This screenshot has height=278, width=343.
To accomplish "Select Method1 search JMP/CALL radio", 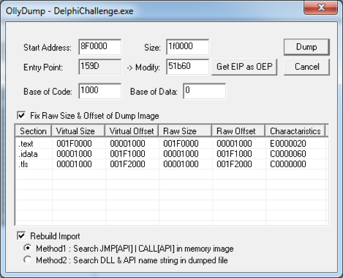I will [x=28, y=248].
